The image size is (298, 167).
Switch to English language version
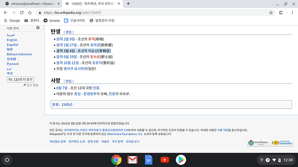click(12, 40)
